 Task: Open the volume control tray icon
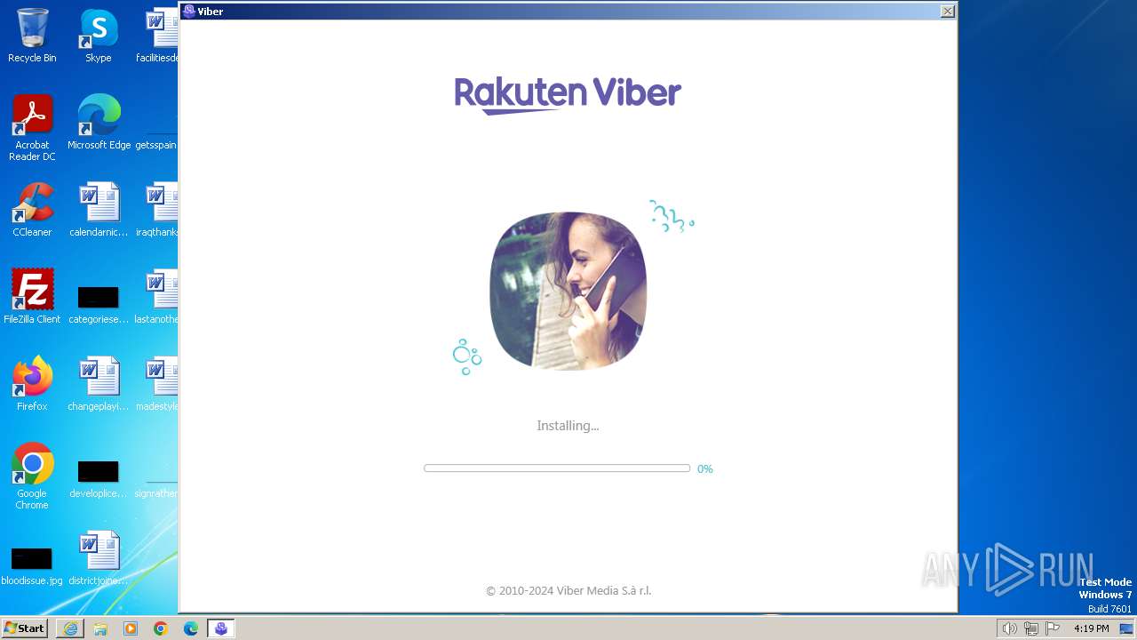coord(1009,628)
